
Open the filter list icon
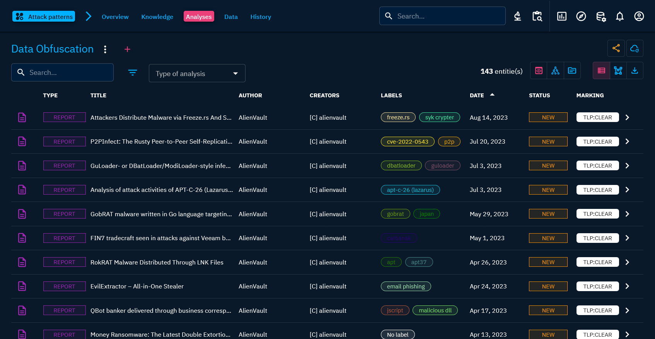pos(133,73)
